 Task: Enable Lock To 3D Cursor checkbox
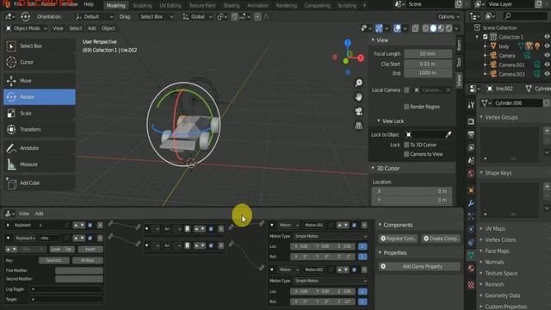pyautogui.click(x=406, y=145)
